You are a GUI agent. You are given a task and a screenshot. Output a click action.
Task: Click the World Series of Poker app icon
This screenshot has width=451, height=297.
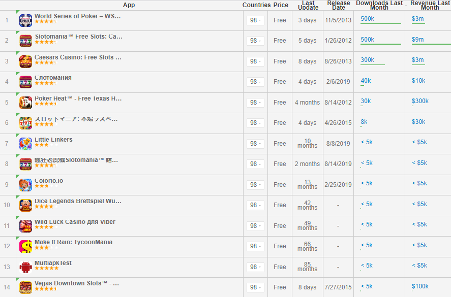pyautogui.click(x=25, y=20)
